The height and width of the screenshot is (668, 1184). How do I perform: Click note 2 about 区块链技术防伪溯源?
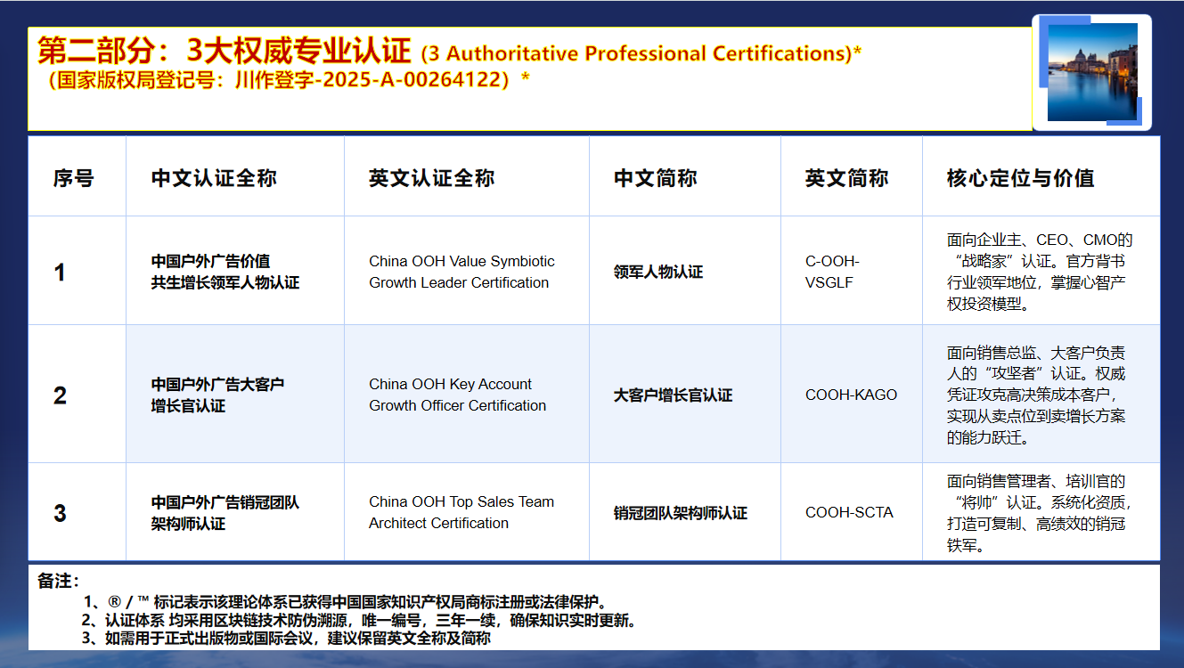359,620
